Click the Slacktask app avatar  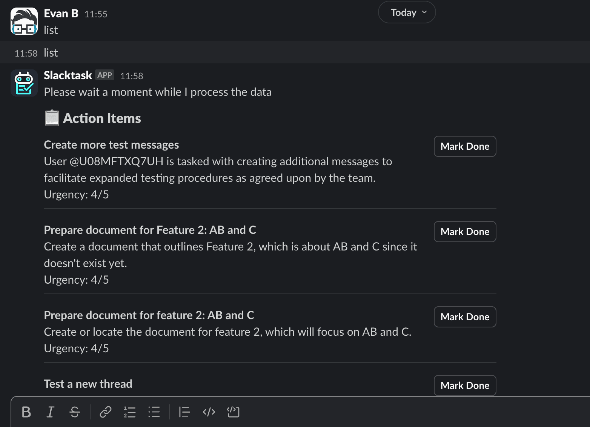[x=24, y=83]
